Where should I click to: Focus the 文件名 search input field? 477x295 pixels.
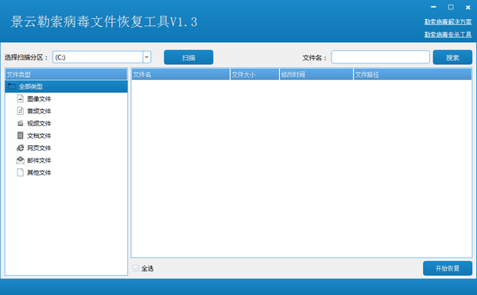point(380,57)
